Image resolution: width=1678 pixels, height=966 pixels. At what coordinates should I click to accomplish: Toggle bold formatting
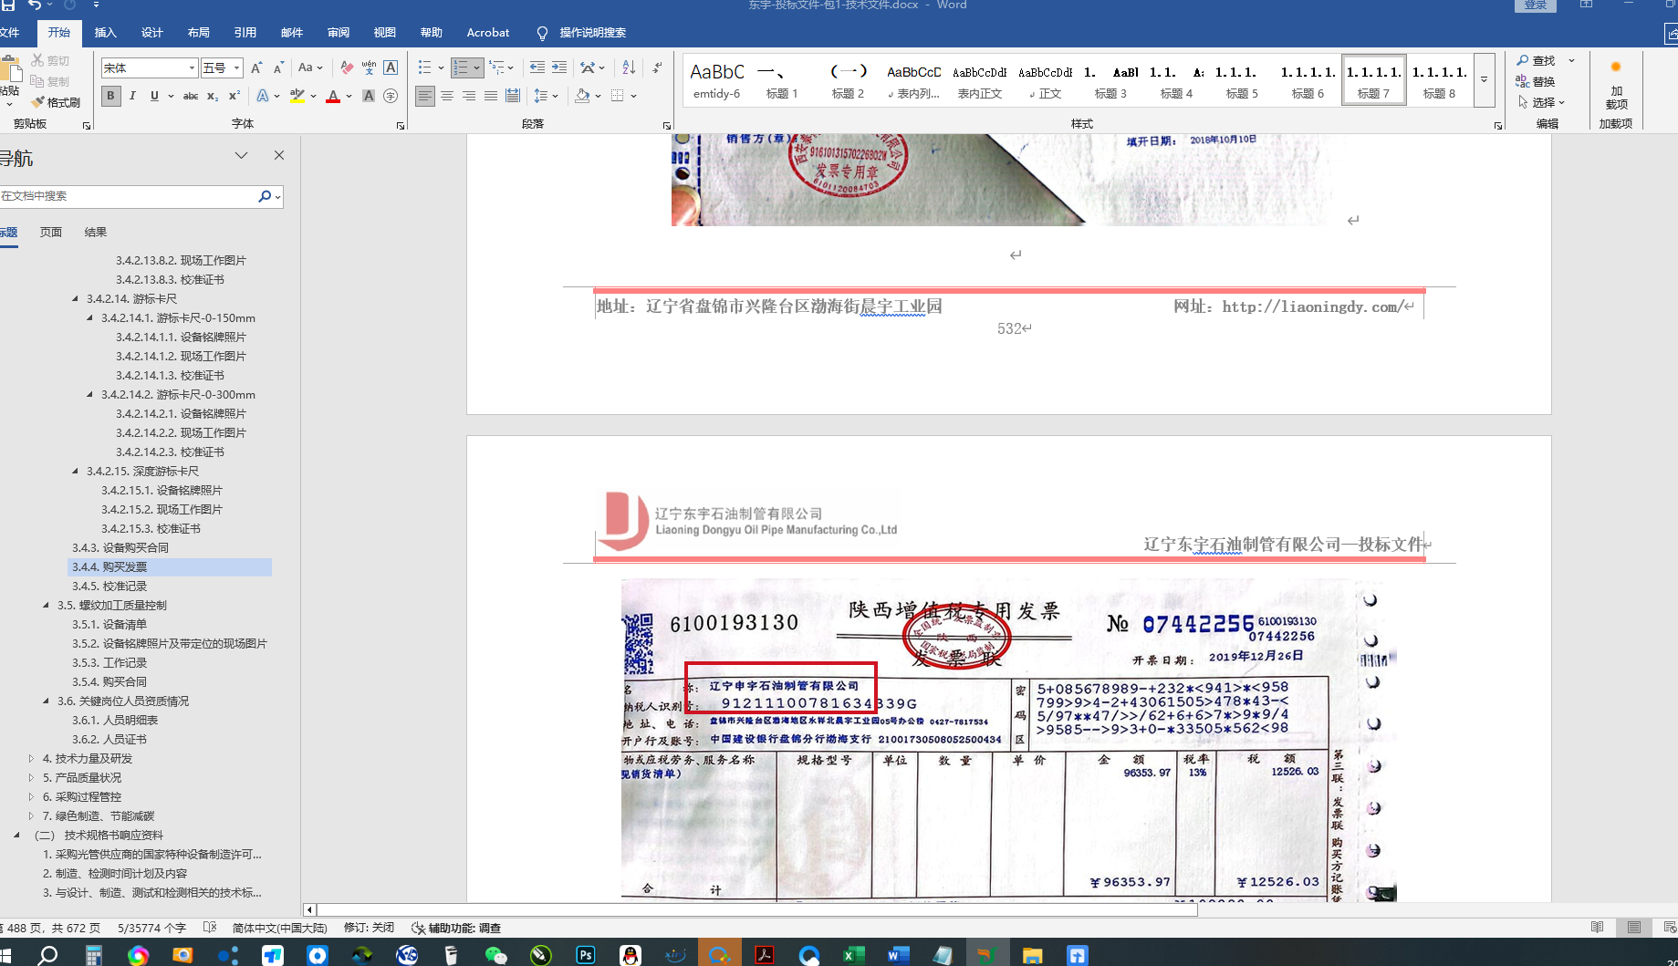tap(110, 96)
